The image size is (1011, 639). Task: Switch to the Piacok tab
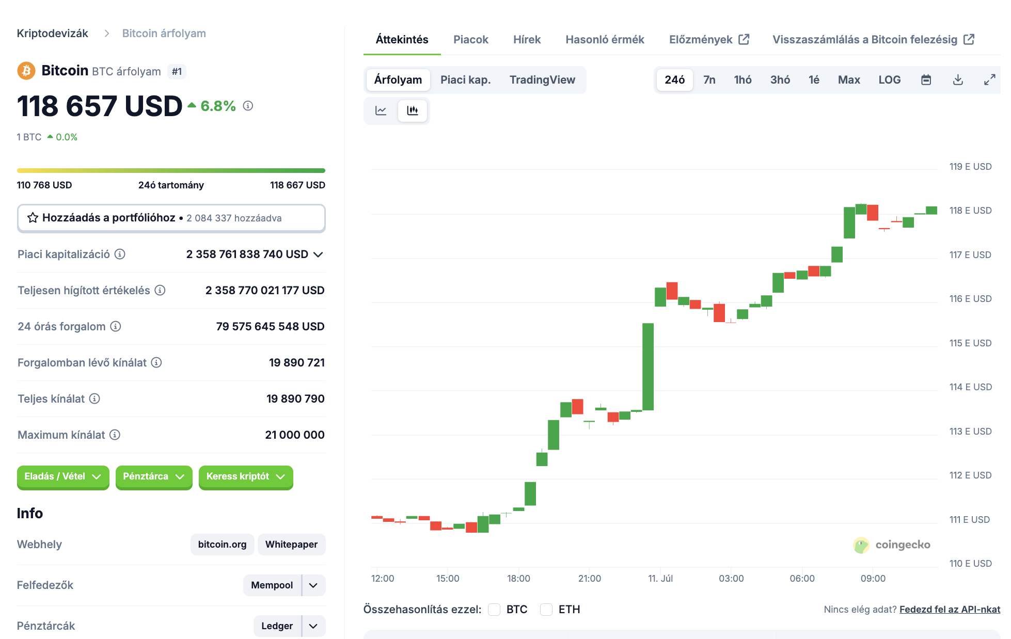point(471,40)
